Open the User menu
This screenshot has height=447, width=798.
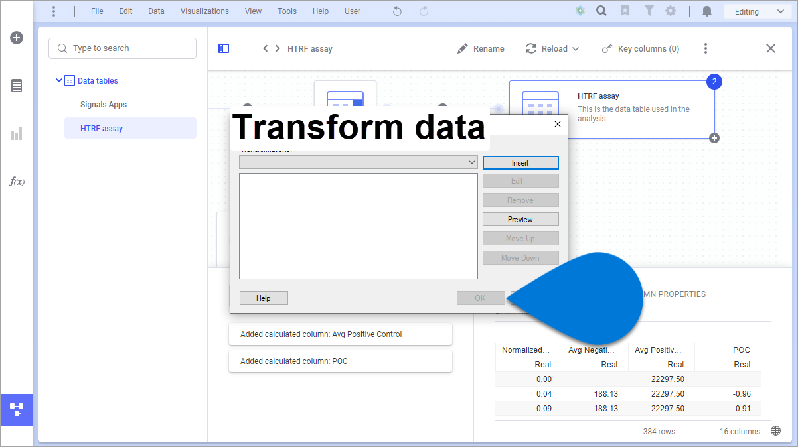[353, 11]
